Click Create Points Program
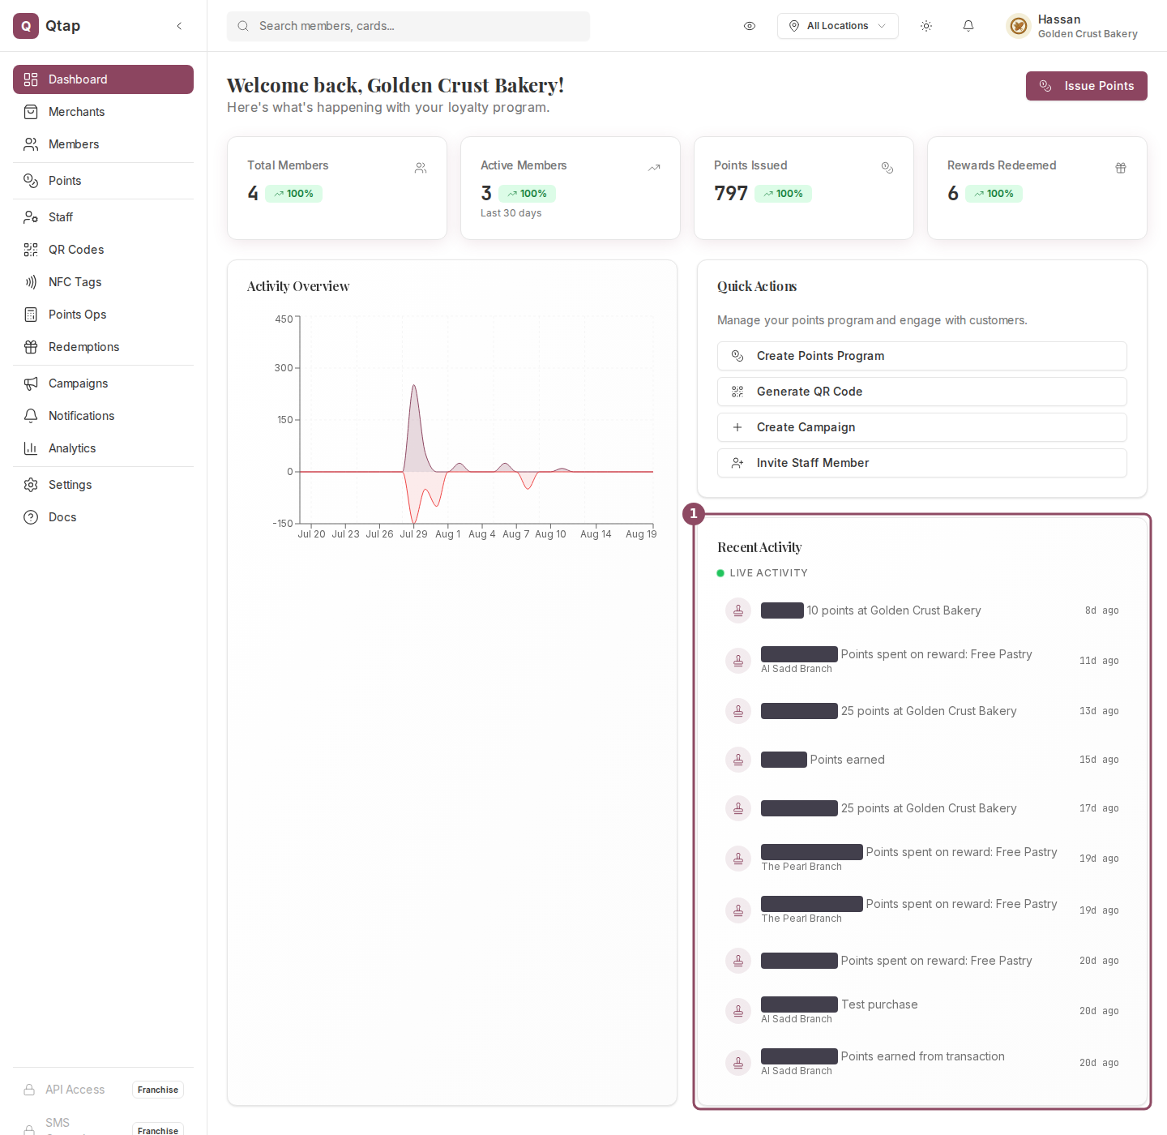The width and height of the screenshot is (1167, 1135). pyautogui.click(x=922, y=356)
